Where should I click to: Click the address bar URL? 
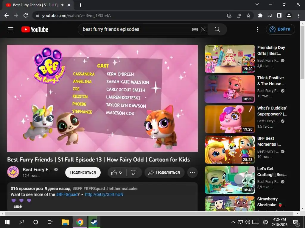point(77,15)
